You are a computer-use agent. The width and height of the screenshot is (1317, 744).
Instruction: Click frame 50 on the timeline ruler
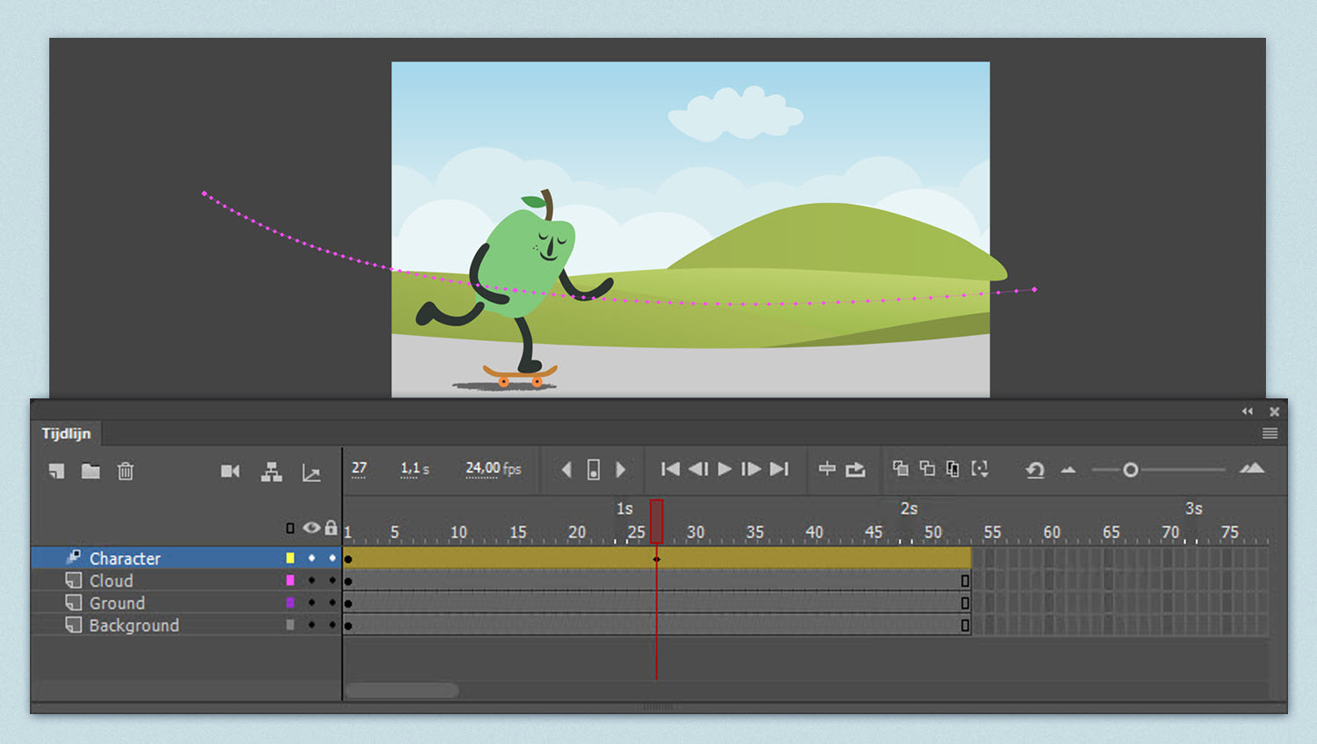pos(933,532)
